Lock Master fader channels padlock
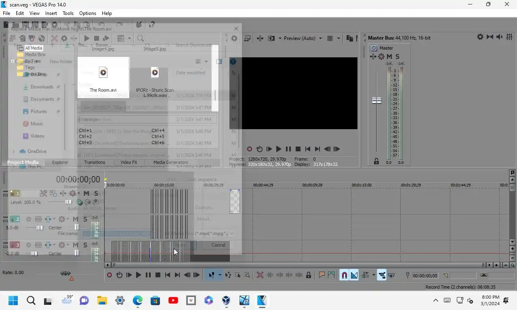Screen dimensions: 517x310 pyautogui.click(x=376, y=161)
